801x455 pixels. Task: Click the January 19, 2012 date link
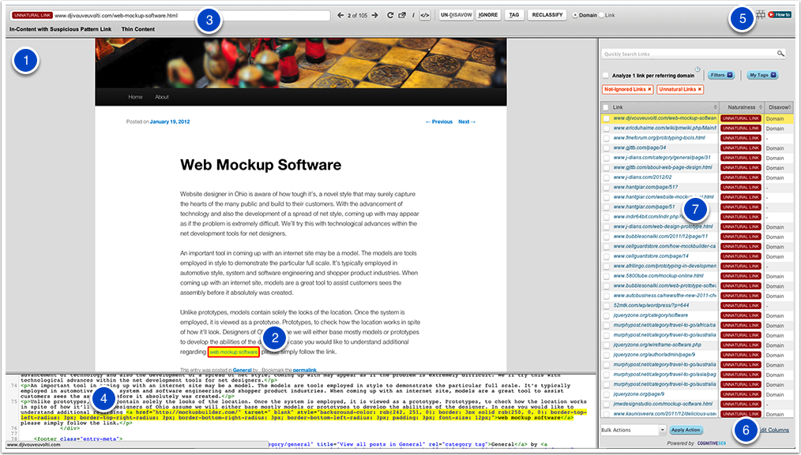point(170,122)
